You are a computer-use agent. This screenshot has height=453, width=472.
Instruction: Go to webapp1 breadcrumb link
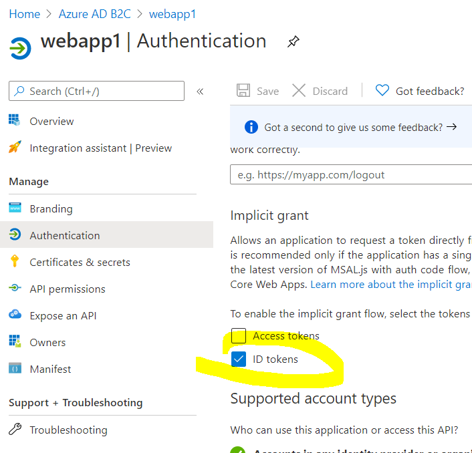172,14
